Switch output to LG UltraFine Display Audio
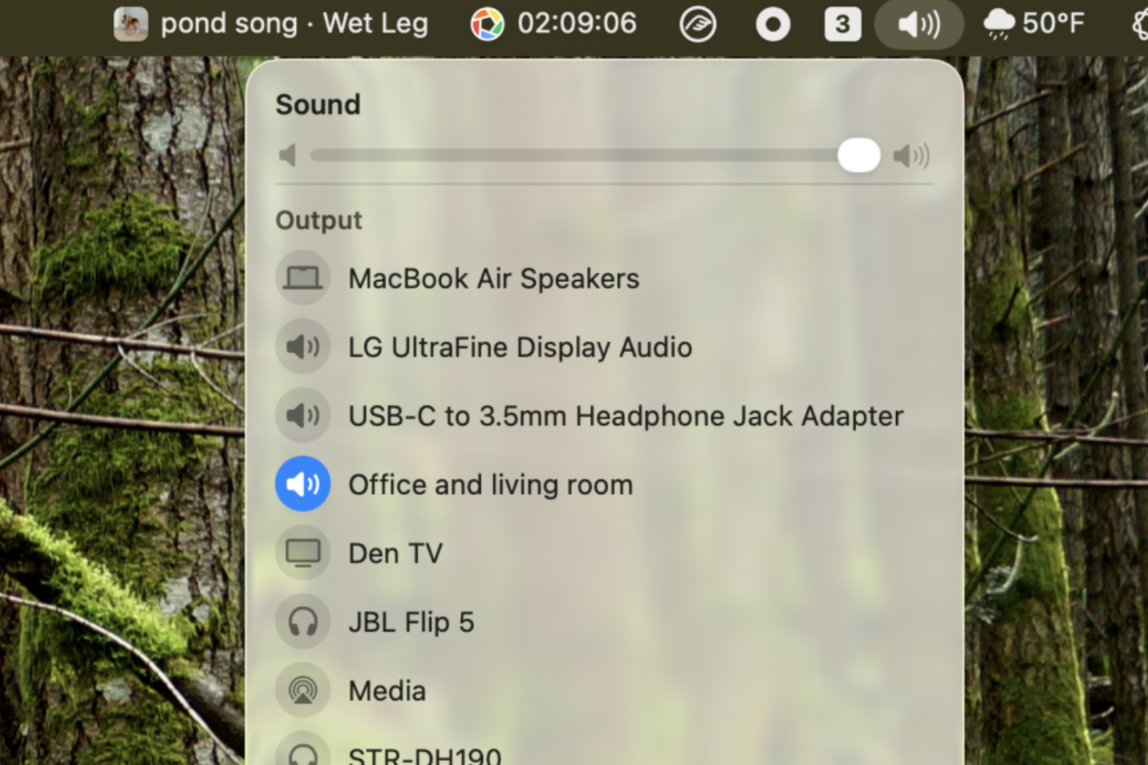This screenshot has width=1148, height=765. (x=520, y=347)
